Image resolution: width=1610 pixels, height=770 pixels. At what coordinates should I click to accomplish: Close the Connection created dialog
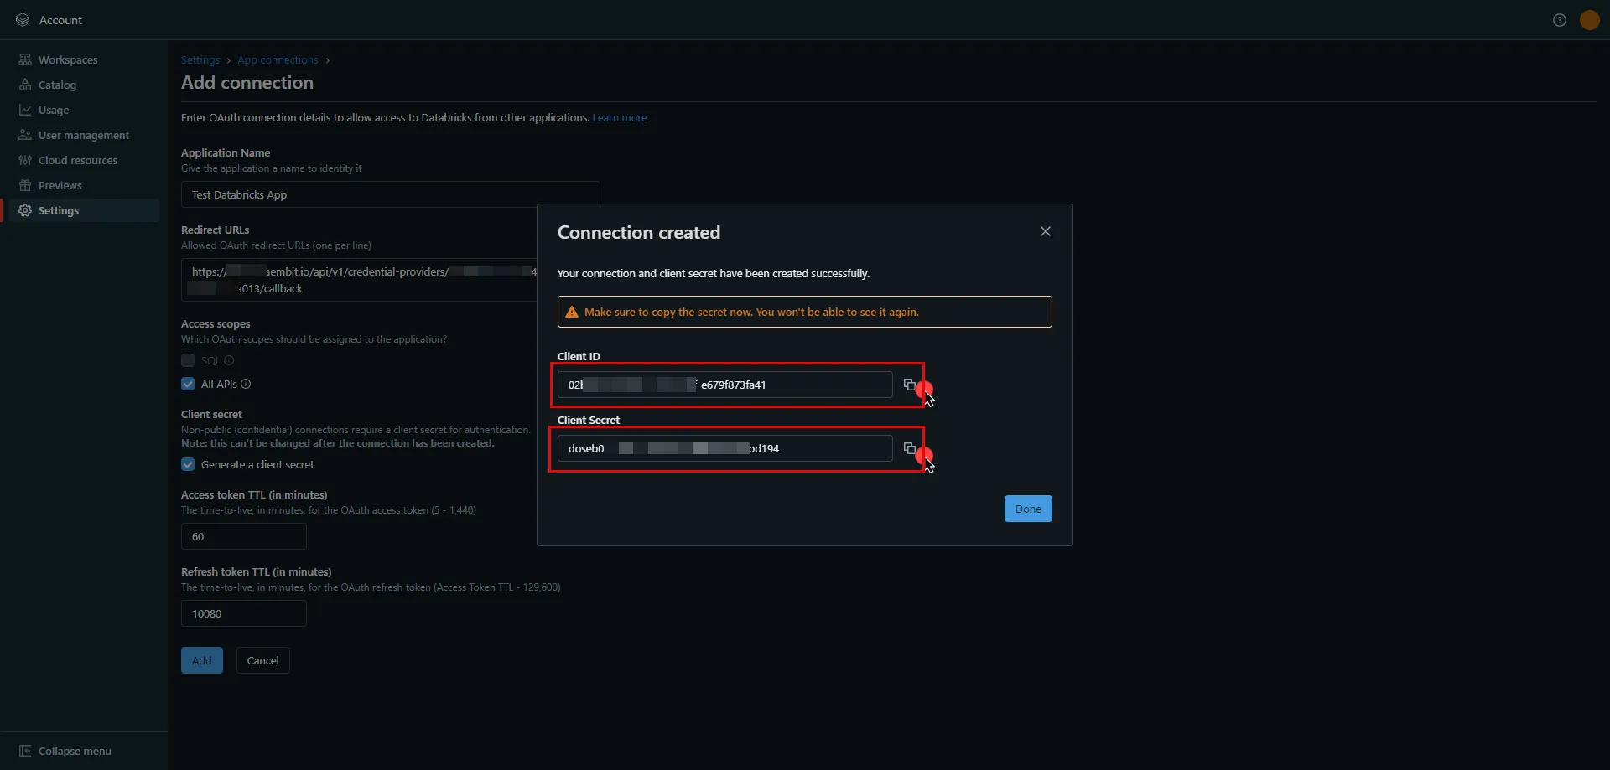[1046, 231]
